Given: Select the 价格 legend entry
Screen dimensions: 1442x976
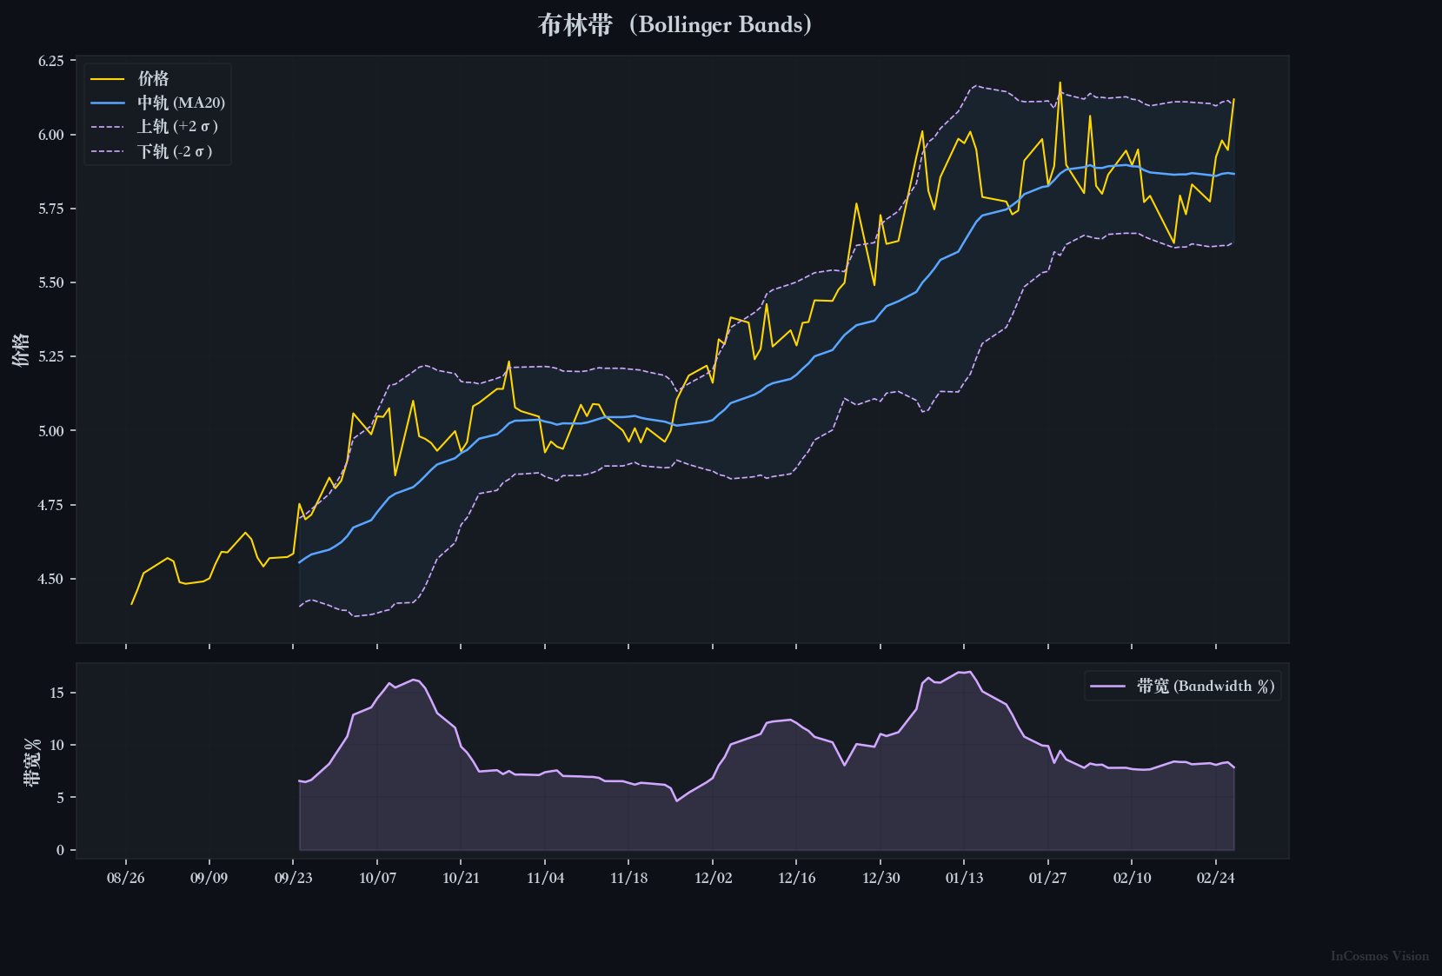Looking at the screenshot, I should pyautogui.click(x=130, y=79).
